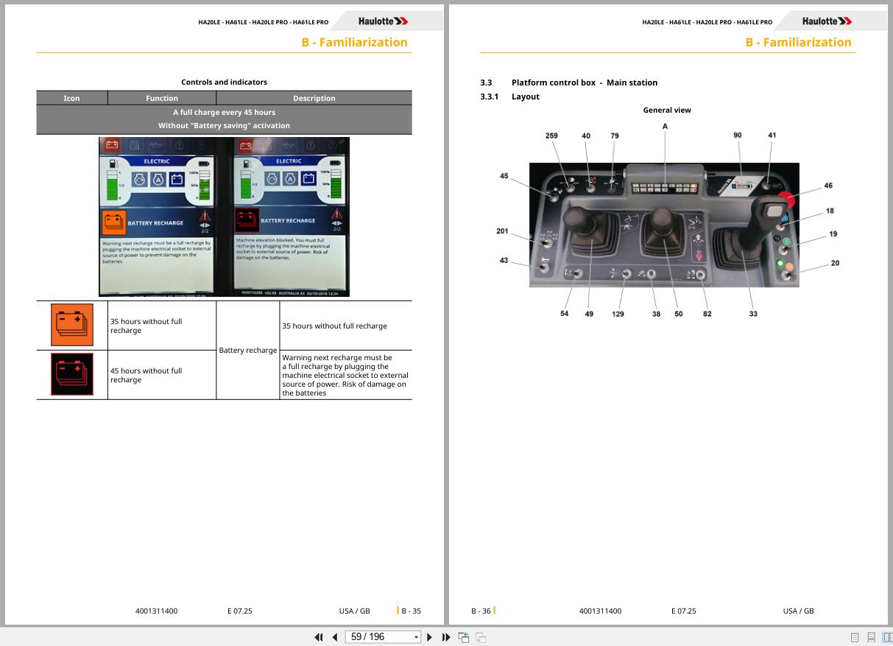Screen dimensions: 893x646
Task: Click the Haulotte logo on right page
Action: pyautogui.click(x=827, y=21)
